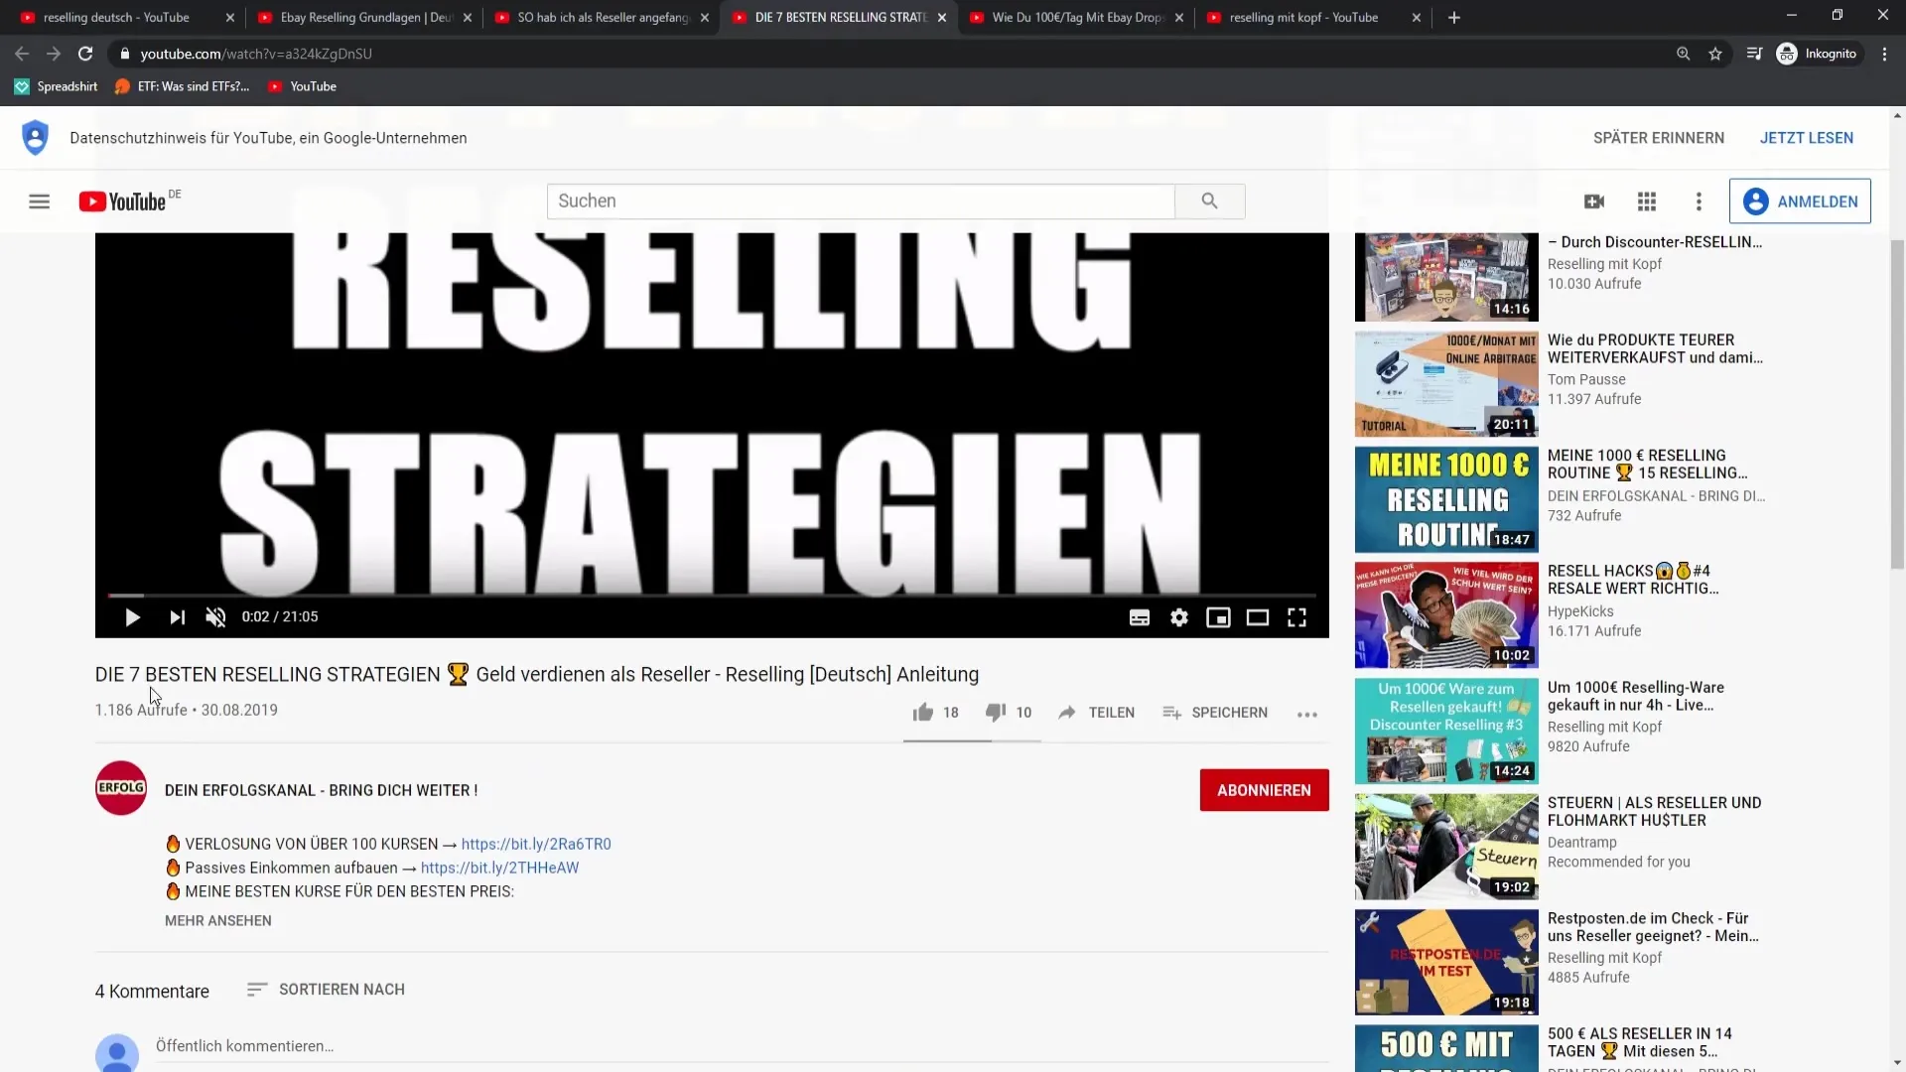Expand description with MEHR ANSEHEN
This screenshot has height=1072, width=1906.
pos(218,921)
